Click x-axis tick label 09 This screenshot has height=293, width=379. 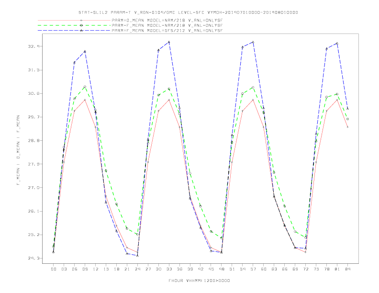point(85,269)
